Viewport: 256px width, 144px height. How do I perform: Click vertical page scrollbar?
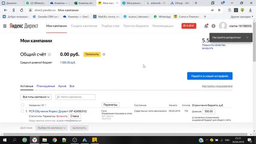coord(254,42)
